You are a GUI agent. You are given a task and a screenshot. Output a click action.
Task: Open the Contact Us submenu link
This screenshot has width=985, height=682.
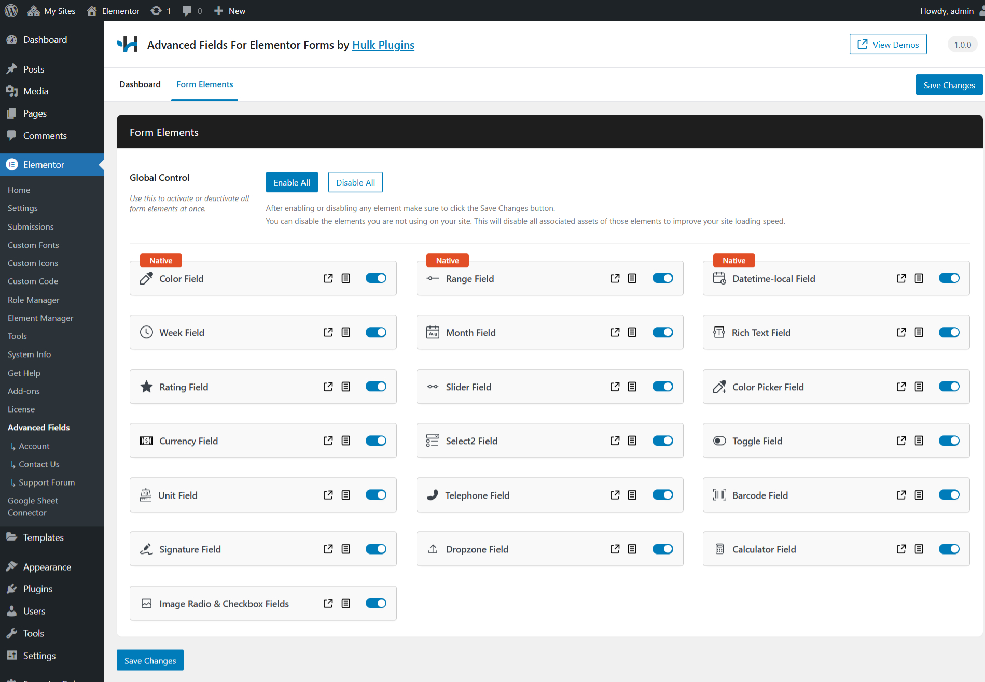tap(39, 464)
